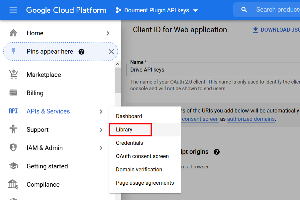Open IAM & Admin from the sidebar
The height and width of the screenshot is (200, 300).
(x=45, y=148)
